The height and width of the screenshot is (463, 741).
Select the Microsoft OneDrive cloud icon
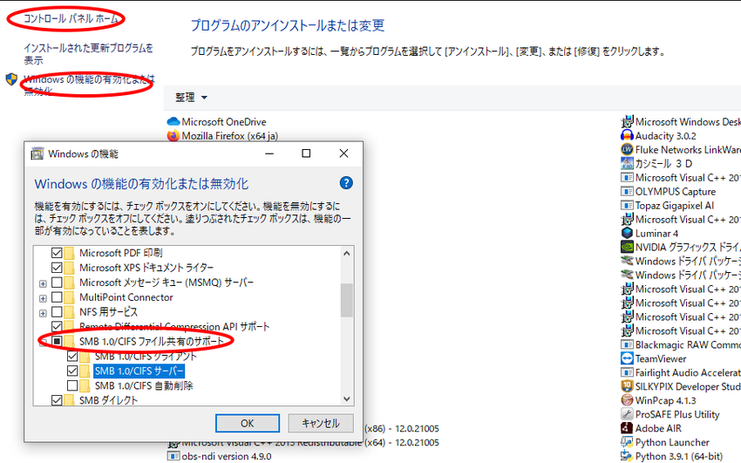tap(173, 122)
